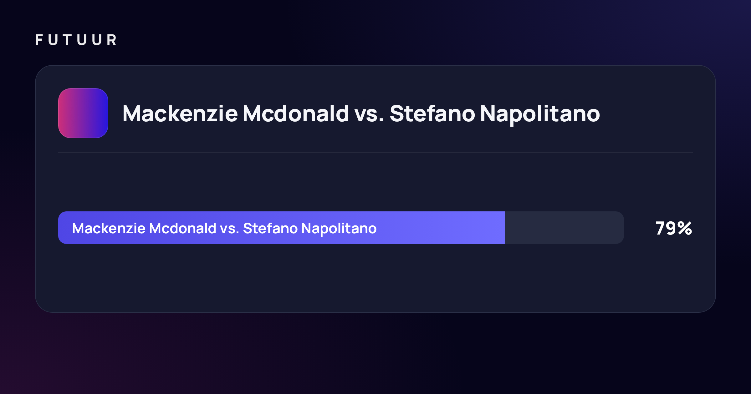Click the filled purple part of the bar
Image resolution: width=751 pixels, height=394 pixels.
282,228
